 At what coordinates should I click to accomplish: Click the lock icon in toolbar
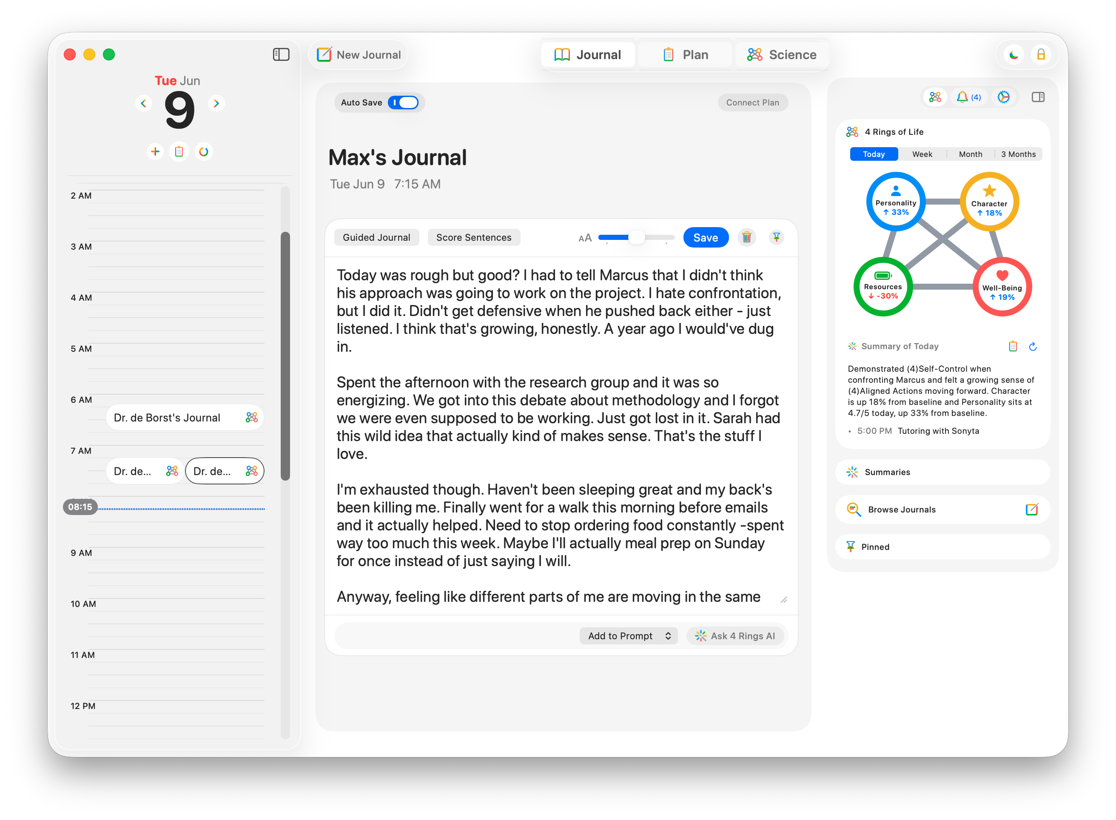(x=1041, y=54)
